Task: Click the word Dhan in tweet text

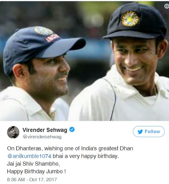Action: (x=126, y=148)
